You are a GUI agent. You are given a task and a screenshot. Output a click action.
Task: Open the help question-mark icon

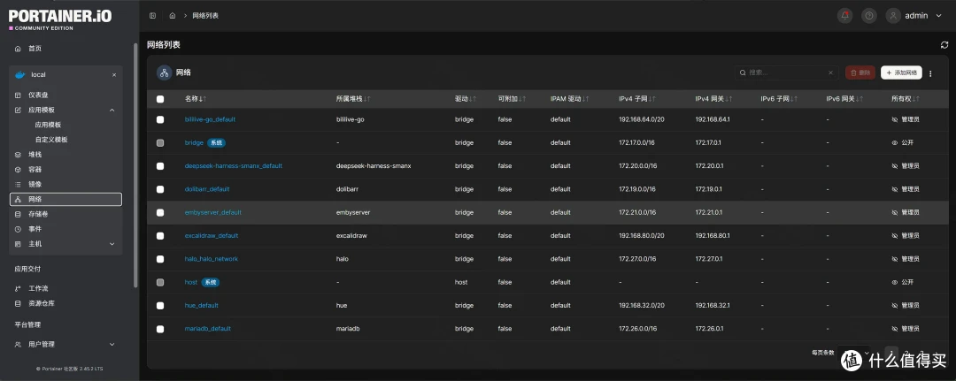tap(869, 16)
